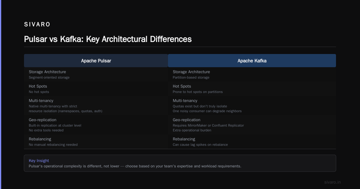
Task: Click Storage Architecture under Apache Kafka
Action: coord(191,72)
